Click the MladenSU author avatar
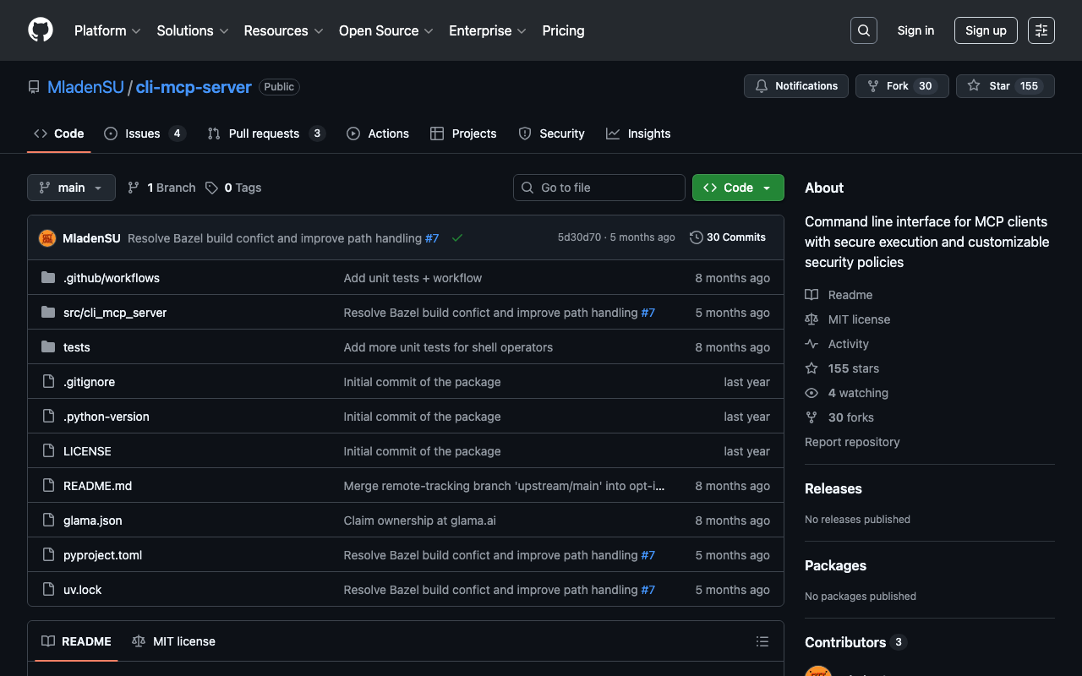The height and width of the screenshot is (676, 1082). 47,238
